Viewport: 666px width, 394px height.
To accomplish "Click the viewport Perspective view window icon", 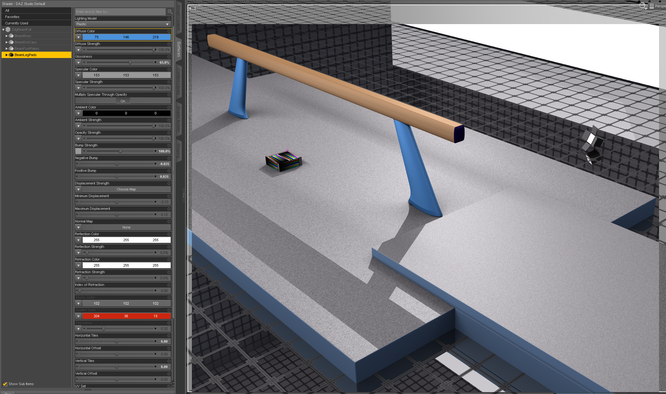I will click(x=651, y=6).
